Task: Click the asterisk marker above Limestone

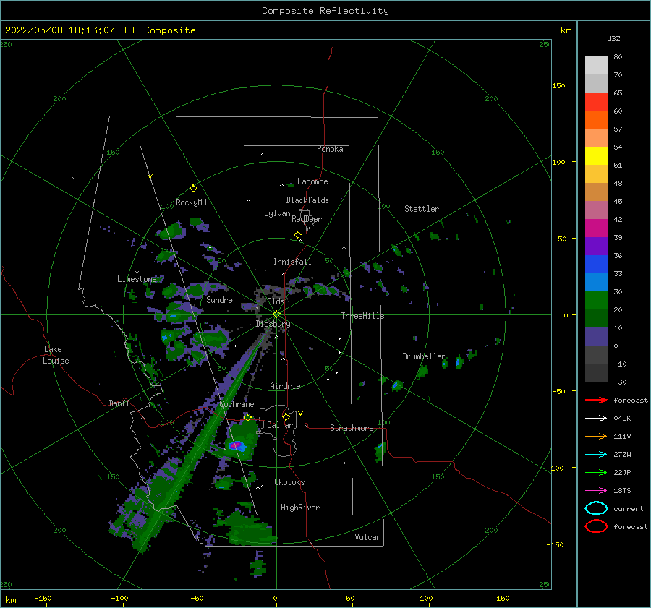Action: [137, 273]
